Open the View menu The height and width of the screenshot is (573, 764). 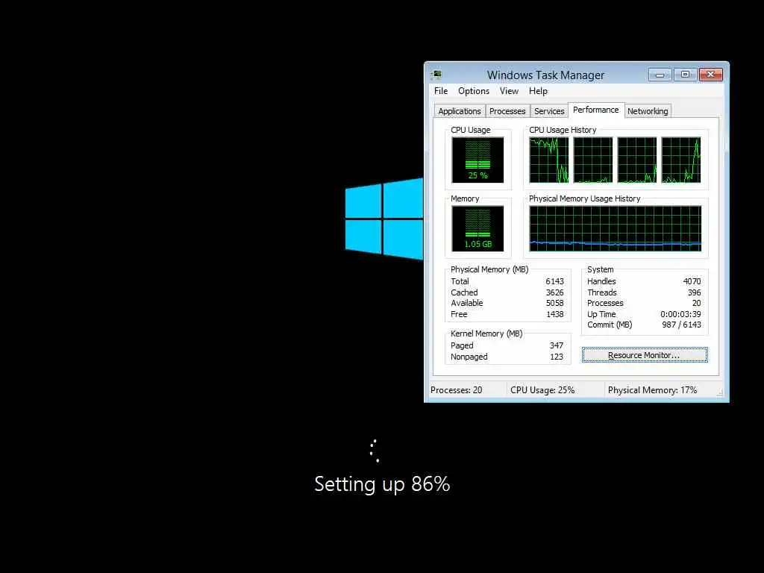pyautogui.click(x=509, y=91)
